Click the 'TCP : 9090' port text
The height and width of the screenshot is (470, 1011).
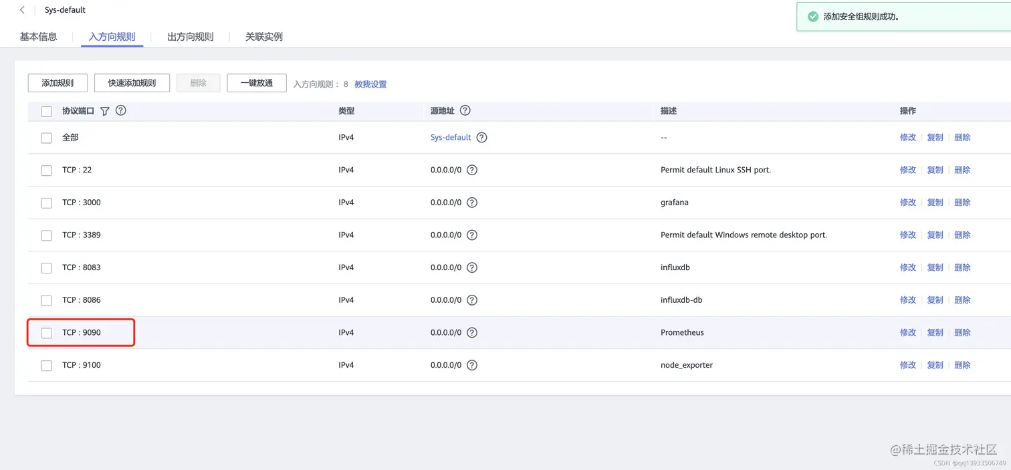[x=82, y=332]
